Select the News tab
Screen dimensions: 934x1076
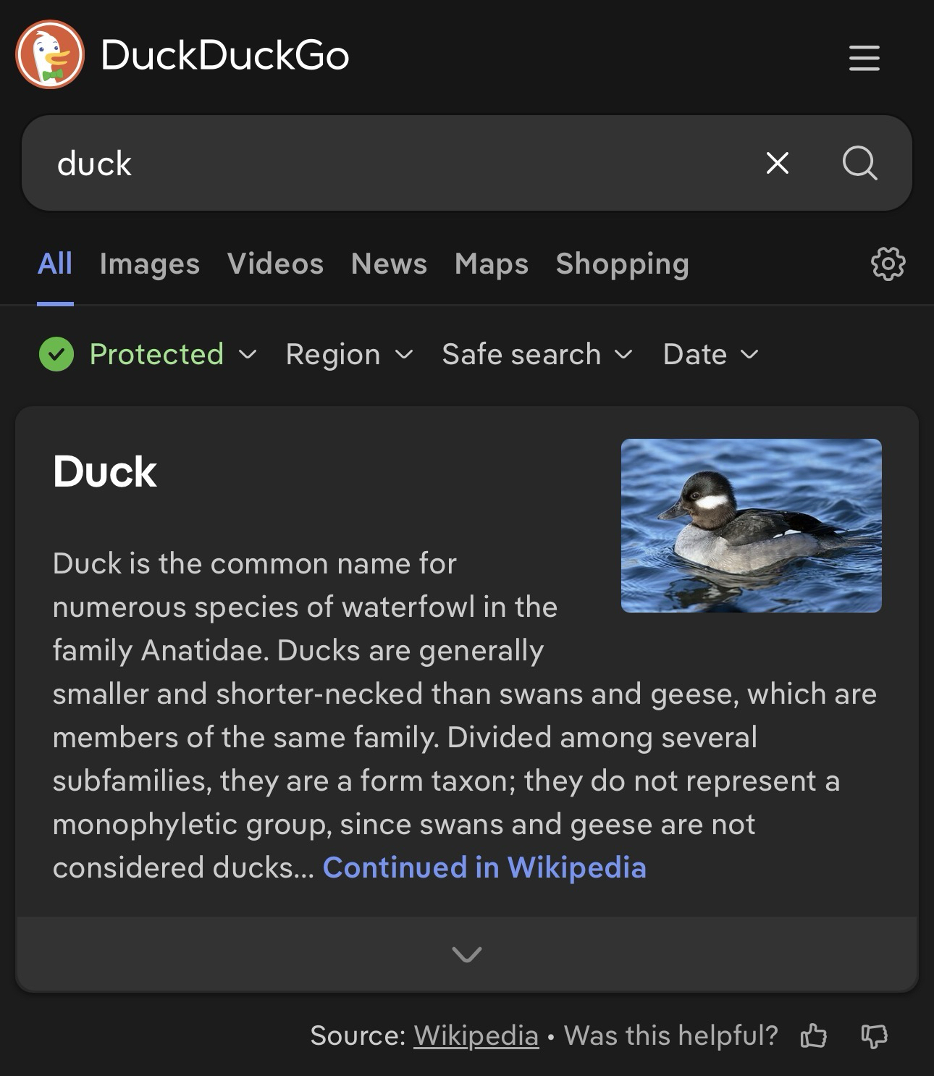point(389,264)
